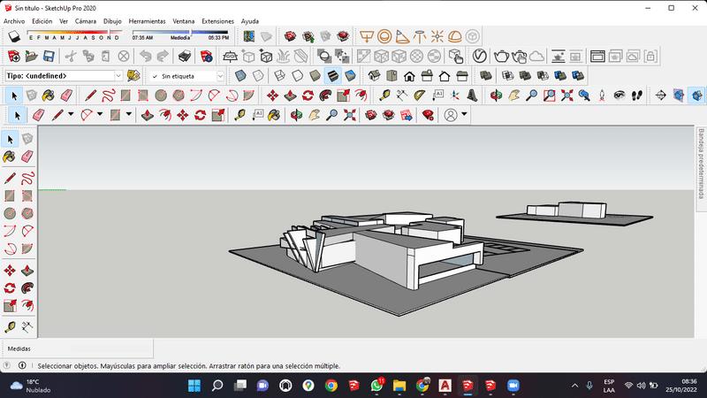Expand the Sin etiqueta tag dropdown
This screenshot has width=707, height=398.
pyautogui.click(x=220, y=76)
